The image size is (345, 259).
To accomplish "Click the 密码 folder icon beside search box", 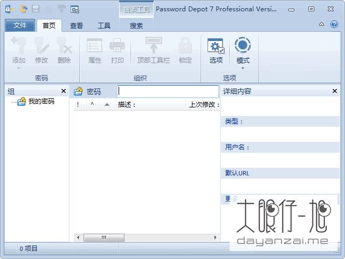I will coord(78,91).
